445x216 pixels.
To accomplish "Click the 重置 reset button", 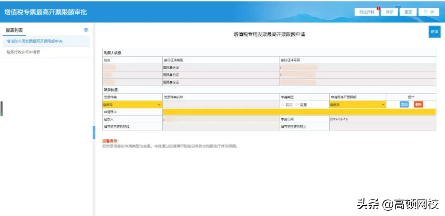I will [x=408, y=12].
